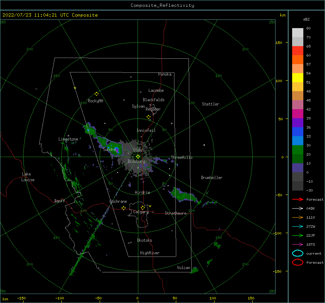Click the 65 dBZ red color swatch

click(298, 50)
